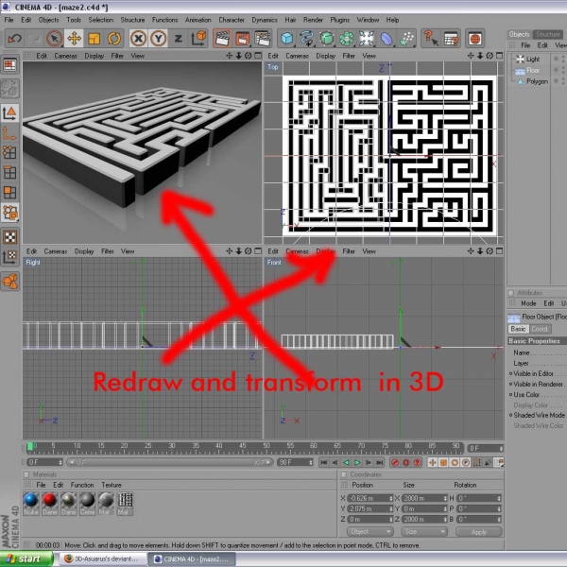Select the Polygon object in Objects list
The height and width of the screenshot is (567, 567).
[537, 81]
